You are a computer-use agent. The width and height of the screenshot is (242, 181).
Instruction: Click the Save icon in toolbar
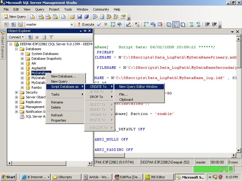[80, 17]
